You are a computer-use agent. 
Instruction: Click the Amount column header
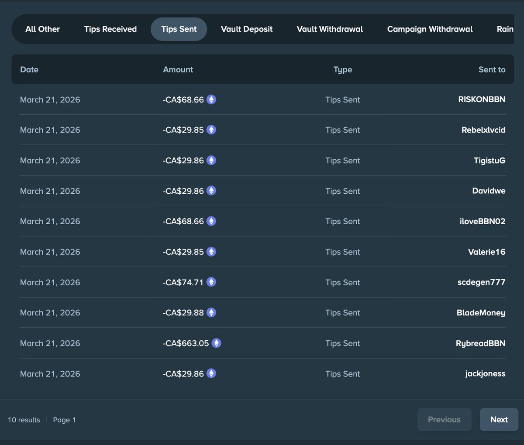coord(178,69)
